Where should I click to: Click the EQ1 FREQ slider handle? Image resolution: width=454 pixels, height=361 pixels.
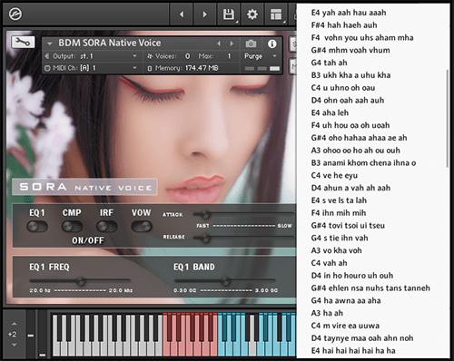click(x=81, y=281)
